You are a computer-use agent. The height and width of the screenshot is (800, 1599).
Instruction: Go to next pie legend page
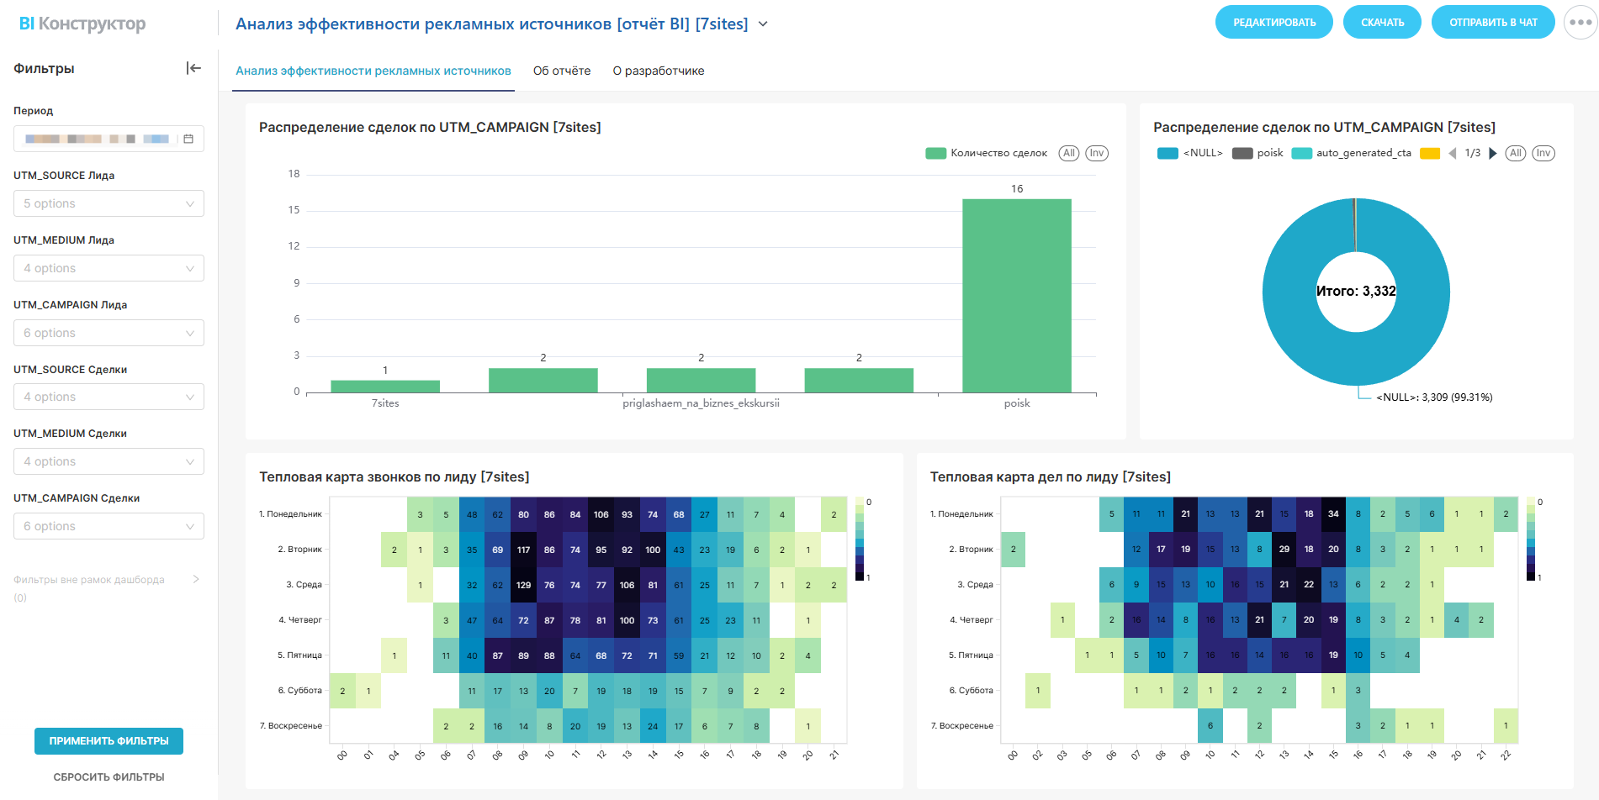pyautogui.click(x=1493, y=153)
